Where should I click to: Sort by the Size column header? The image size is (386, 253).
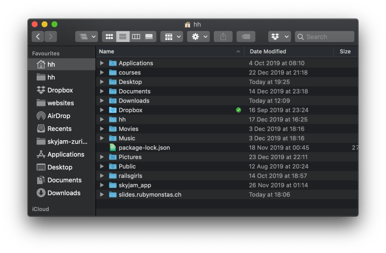pyautogui.click(x=345, y=52)
